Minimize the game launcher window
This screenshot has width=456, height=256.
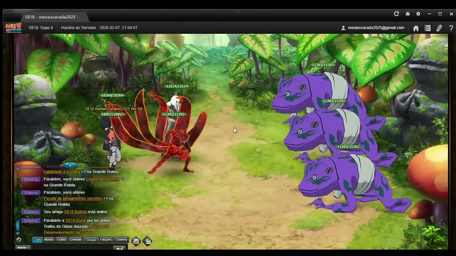[429, 14]
